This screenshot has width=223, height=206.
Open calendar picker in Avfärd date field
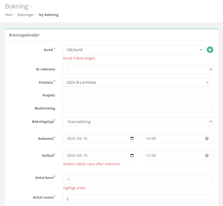[x=132, y=155]
